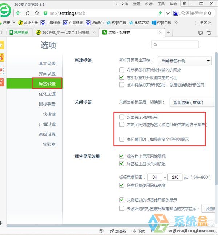Enable 总是切换到新标签页 checkbox

[x=121, y=85]
